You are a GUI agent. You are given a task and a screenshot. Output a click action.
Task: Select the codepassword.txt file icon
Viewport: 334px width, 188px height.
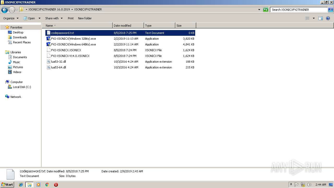[48, 33]
